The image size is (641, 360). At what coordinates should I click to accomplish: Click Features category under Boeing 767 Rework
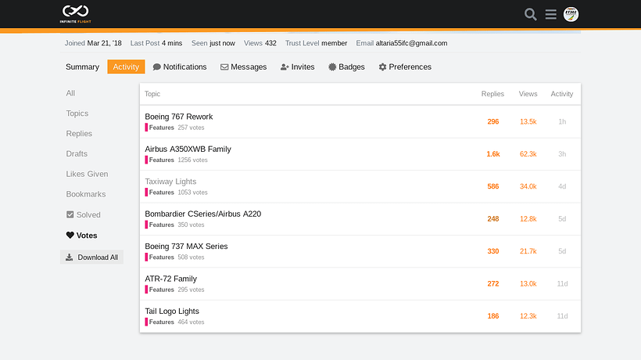(159, 128)
